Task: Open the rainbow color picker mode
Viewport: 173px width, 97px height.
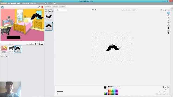Action: point(106,93)
